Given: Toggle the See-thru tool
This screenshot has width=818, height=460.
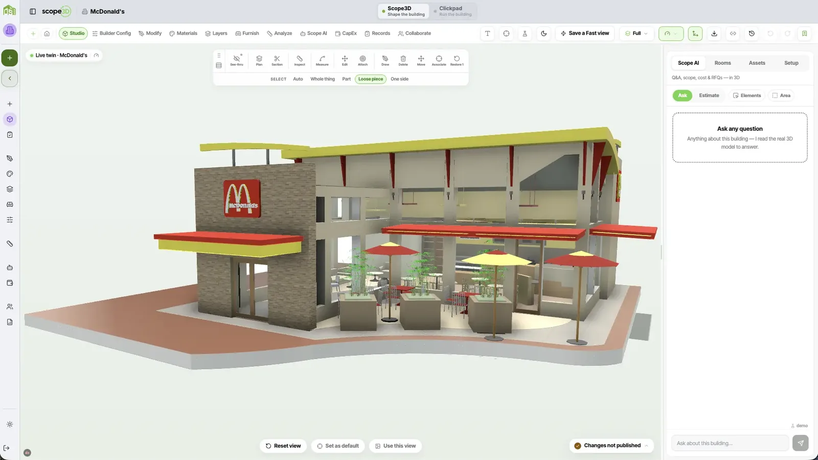Looking at the screenshot, I should 237,60.
